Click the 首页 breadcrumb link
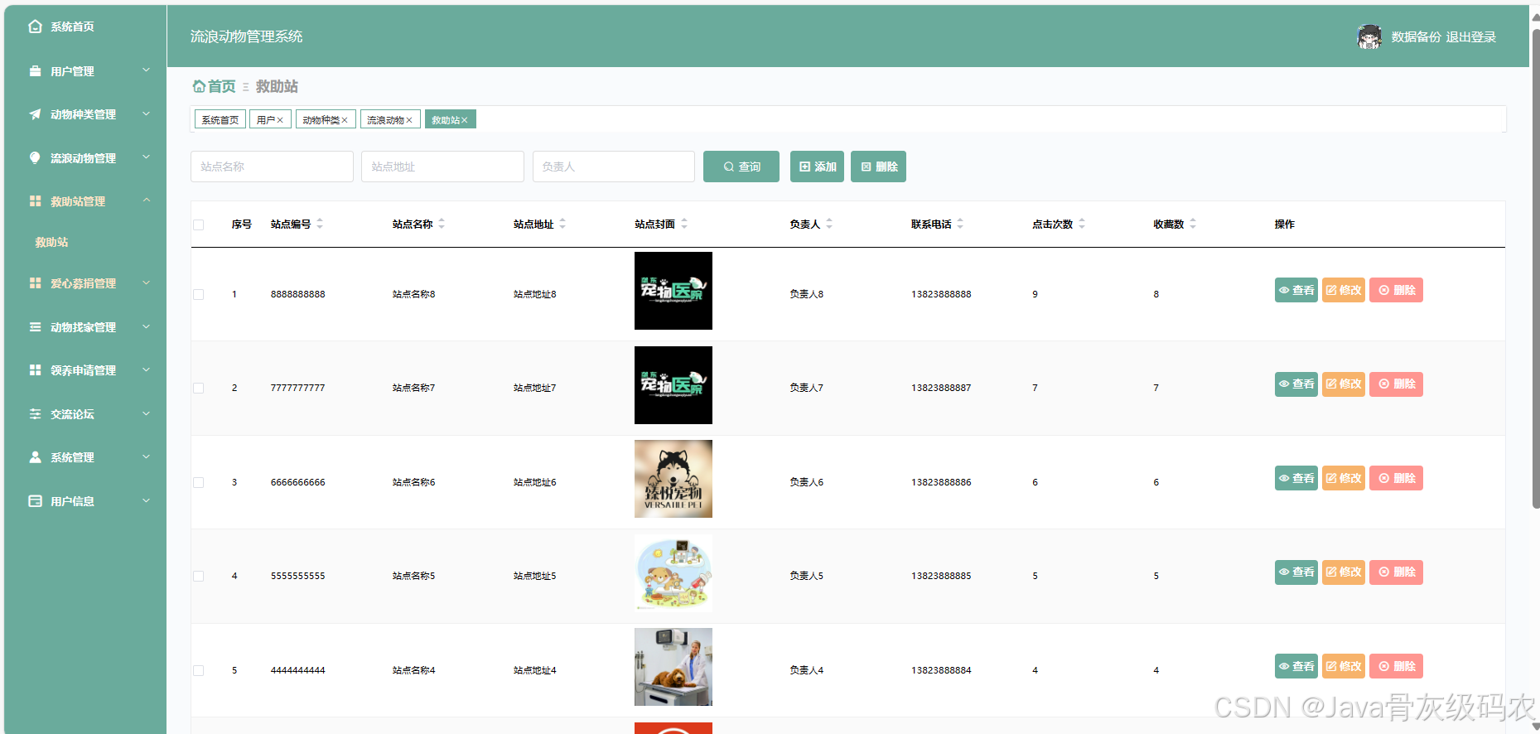This screenshot has width=1540, height=734. [221, 86]
